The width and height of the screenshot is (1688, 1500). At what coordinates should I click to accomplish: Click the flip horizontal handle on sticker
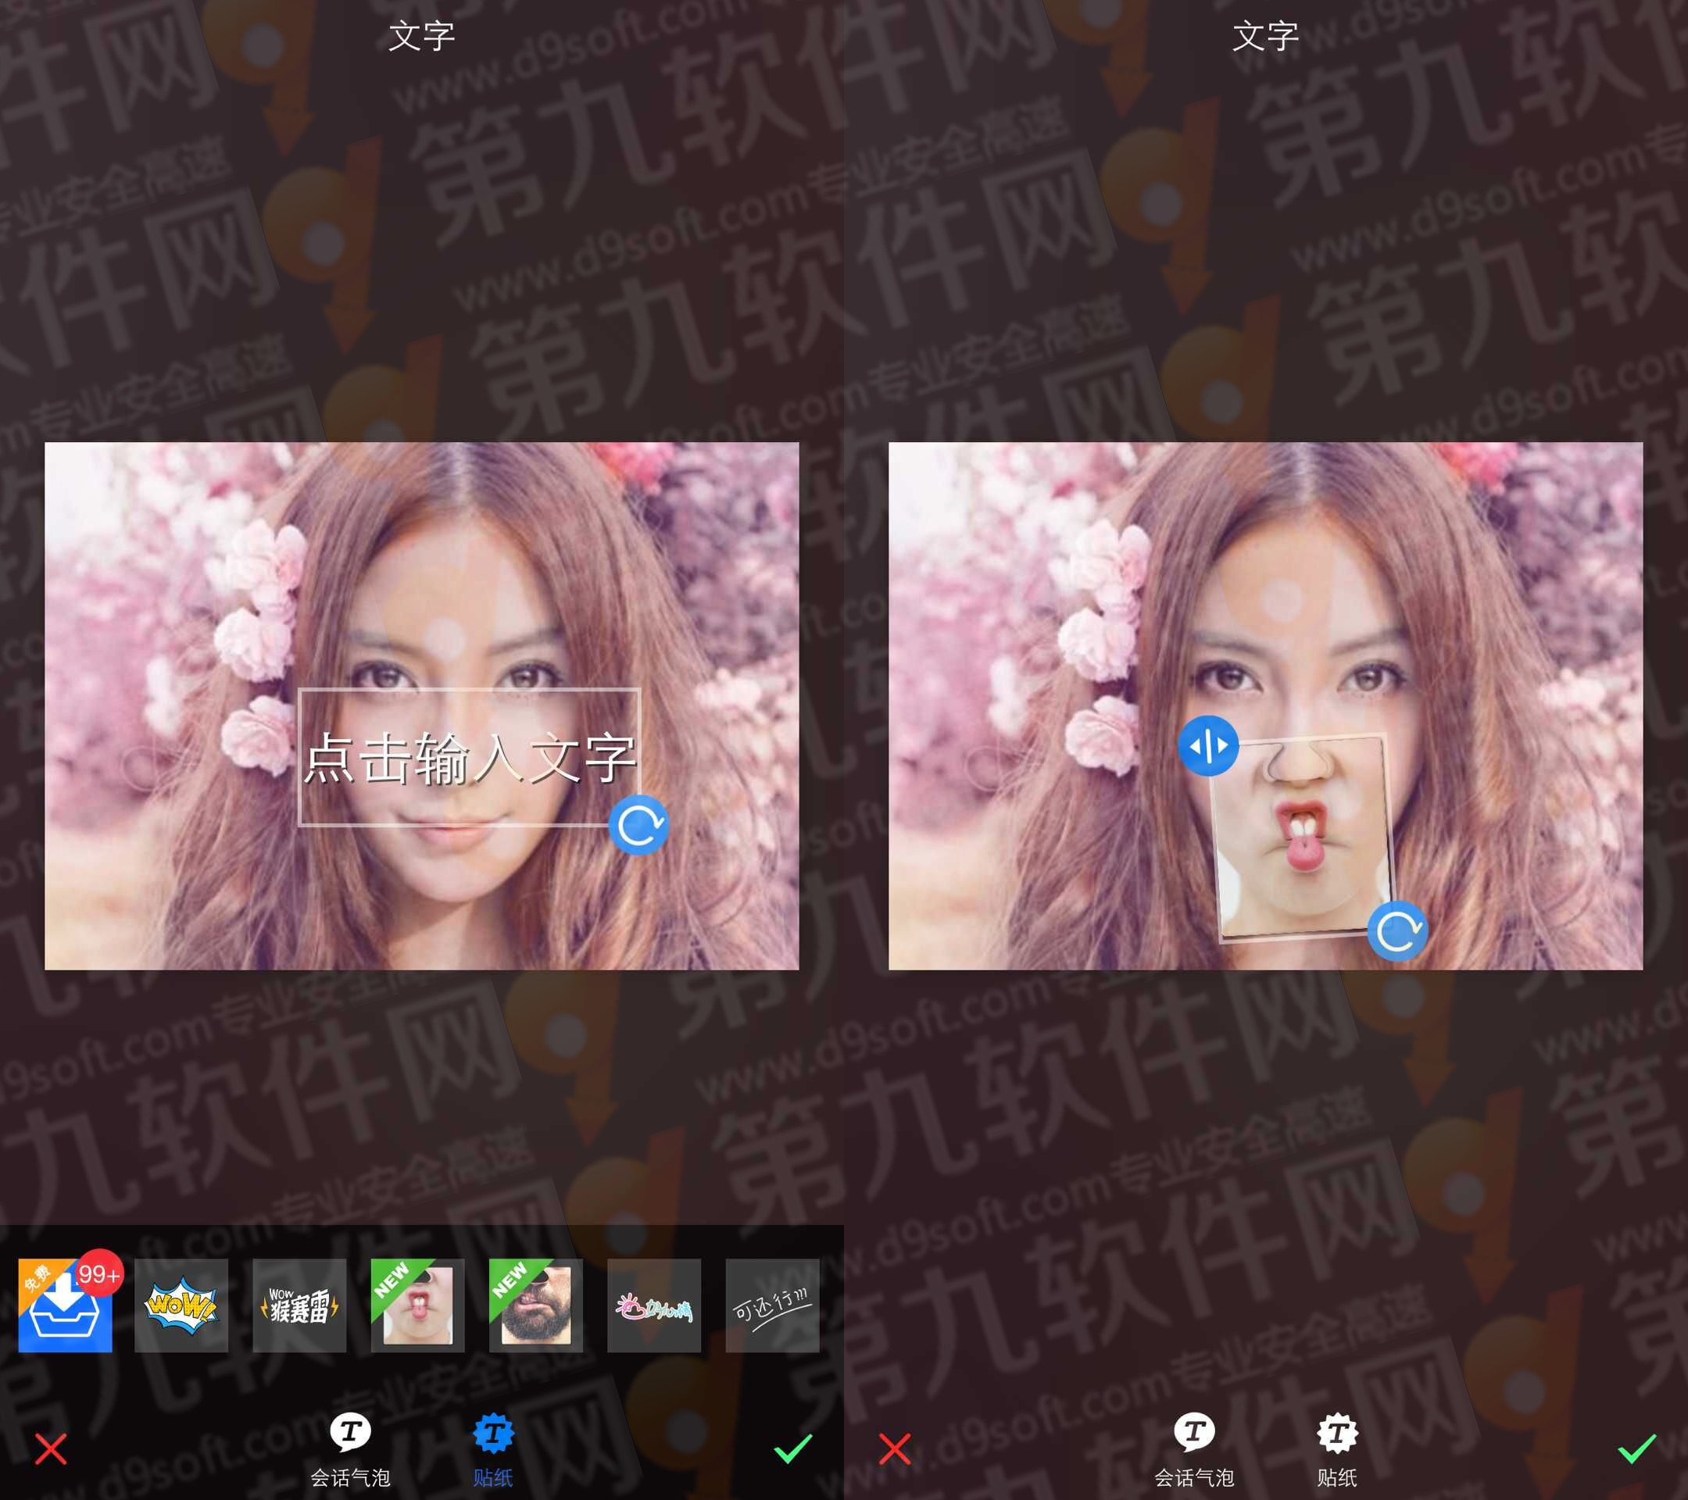point(1208,745)
